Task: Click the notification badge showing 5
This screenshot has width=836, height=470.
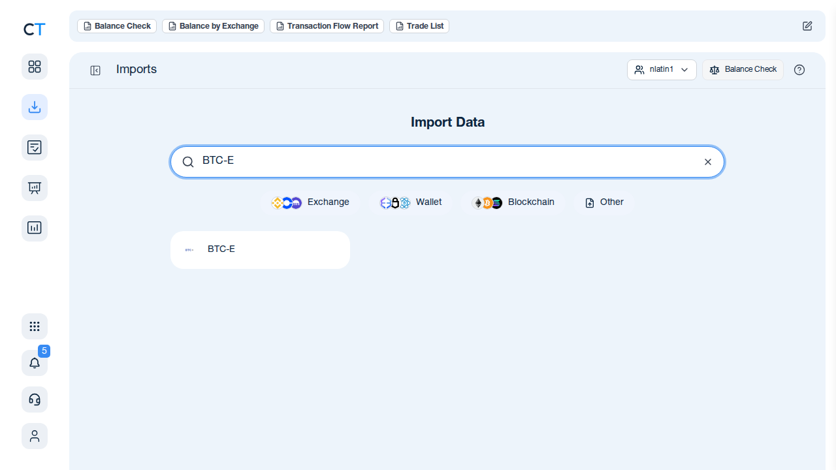Action: pos(44,351)
